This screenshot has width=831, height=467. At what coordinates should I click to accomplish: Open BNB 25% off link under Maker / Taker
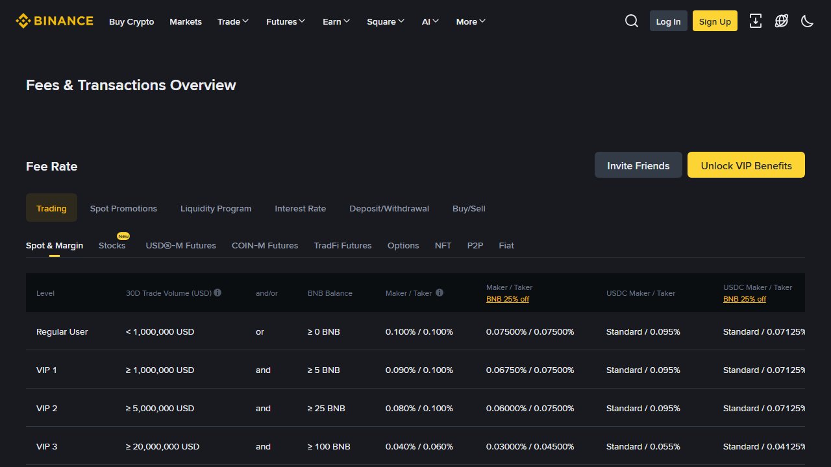coord(508,299)
